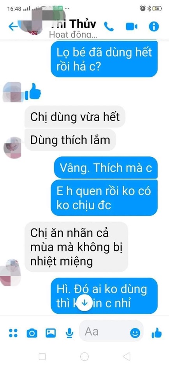Viewport: 169px width, 368px height.
Task: Tap Android recent apps square button
Action: click(42, 357)
